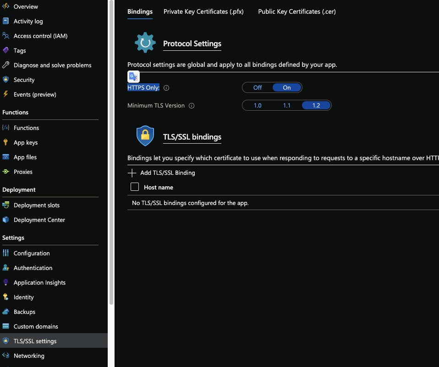Click the Authentication user icon
439x367 pixels.
coord(5,268)
